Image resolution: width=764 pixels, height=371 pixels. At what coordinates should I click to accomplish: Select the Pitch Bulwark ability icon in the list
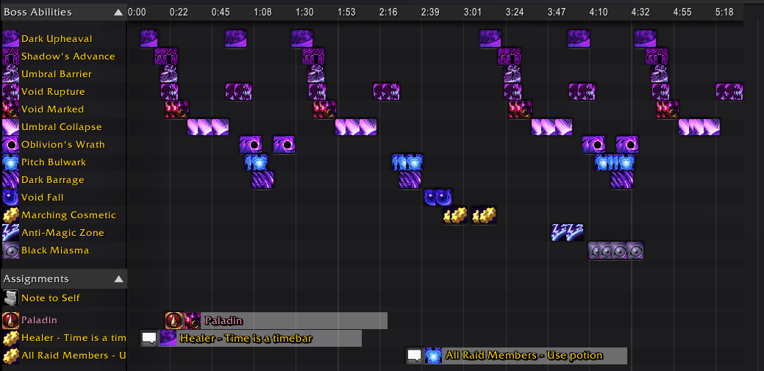pos(11,162)
